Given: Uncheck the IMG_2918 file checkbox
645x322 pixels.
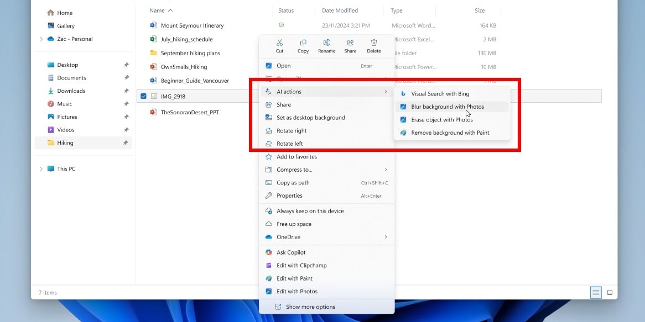Looking at the screenshot, I should [144, 96].
